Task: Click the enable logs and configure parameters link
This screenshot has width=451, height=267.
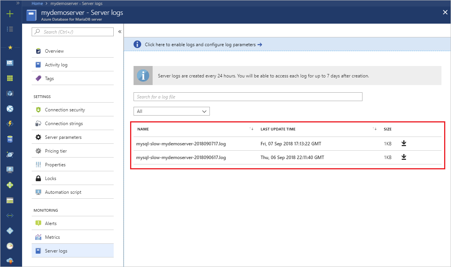Action: (203, 45)
